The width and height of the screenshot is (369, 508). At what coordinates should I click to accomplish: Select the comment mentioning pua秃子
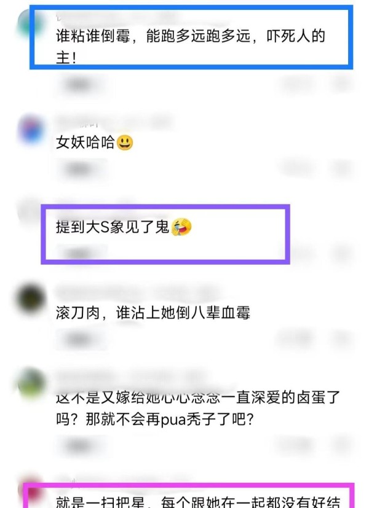click(x=198, y=408)
